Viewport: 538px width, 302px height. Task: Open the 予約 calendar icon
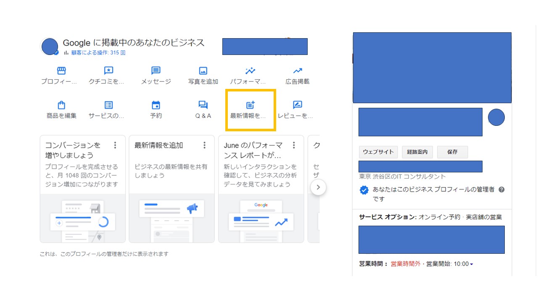point(156,105)
